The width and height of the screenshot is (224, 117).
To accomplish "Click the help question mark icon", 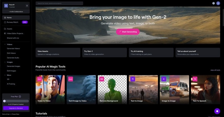I will tap(214, 3).
